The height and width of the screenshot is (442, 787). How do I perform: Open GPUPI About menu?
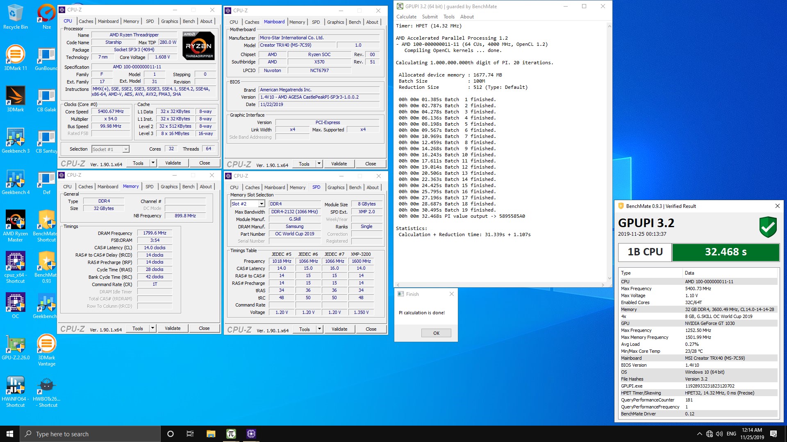coord(467,17)
